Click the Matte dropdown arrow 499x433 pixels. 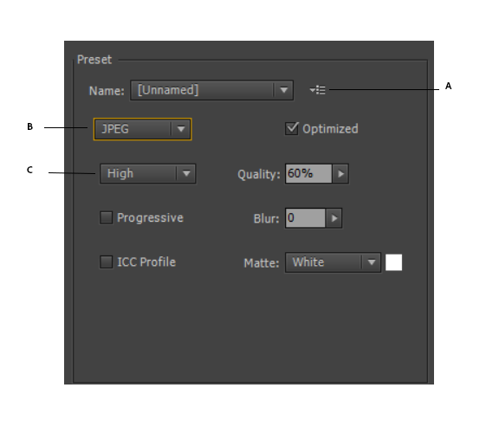[x=371, y=262]
